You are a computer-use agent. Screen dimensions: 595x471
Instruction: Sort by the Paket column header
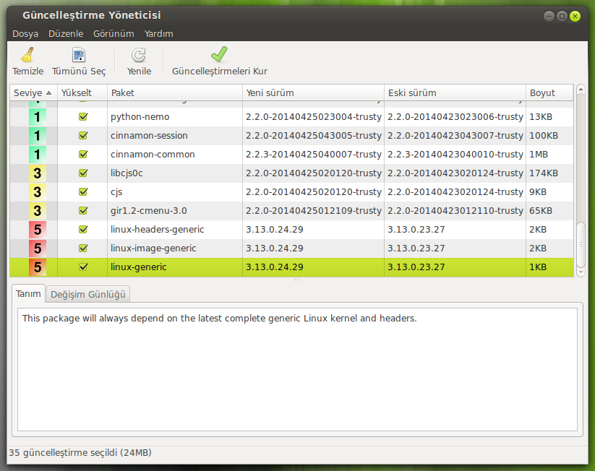coord(174,93)
